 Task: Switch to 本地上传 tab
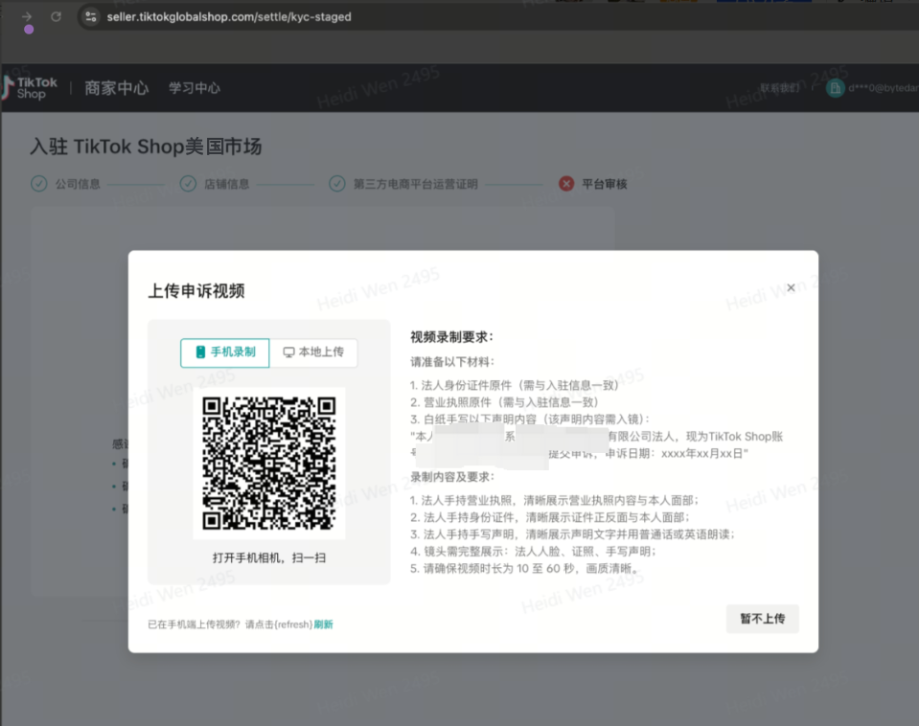313,352
